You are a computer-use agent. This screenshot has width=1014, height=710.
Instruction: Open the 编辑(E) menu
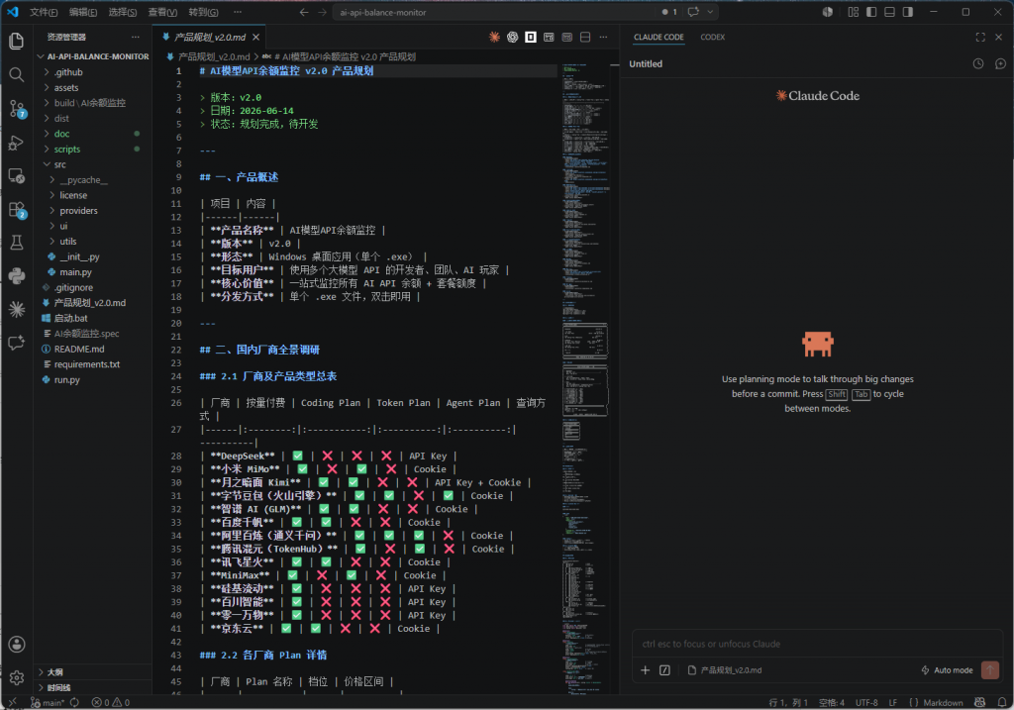83,12
